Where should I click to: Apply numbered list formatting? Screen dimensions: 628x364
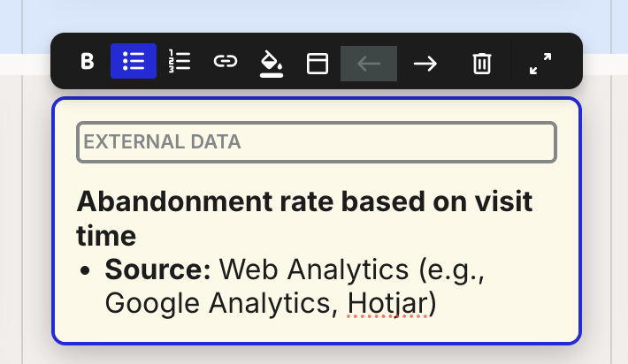[180, 62]
